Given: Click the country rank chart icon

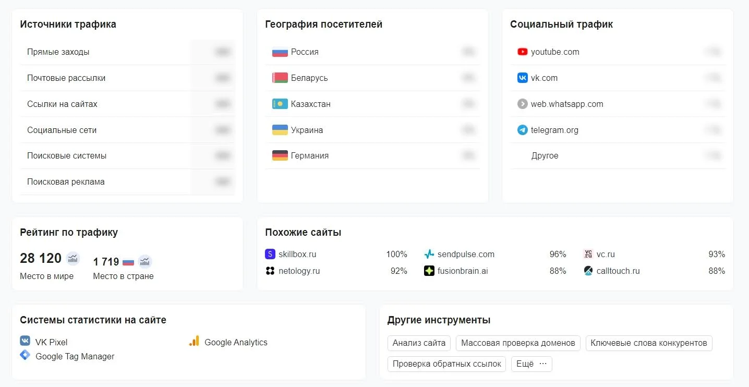Looking at the screenshot, I should pos(145,261).
